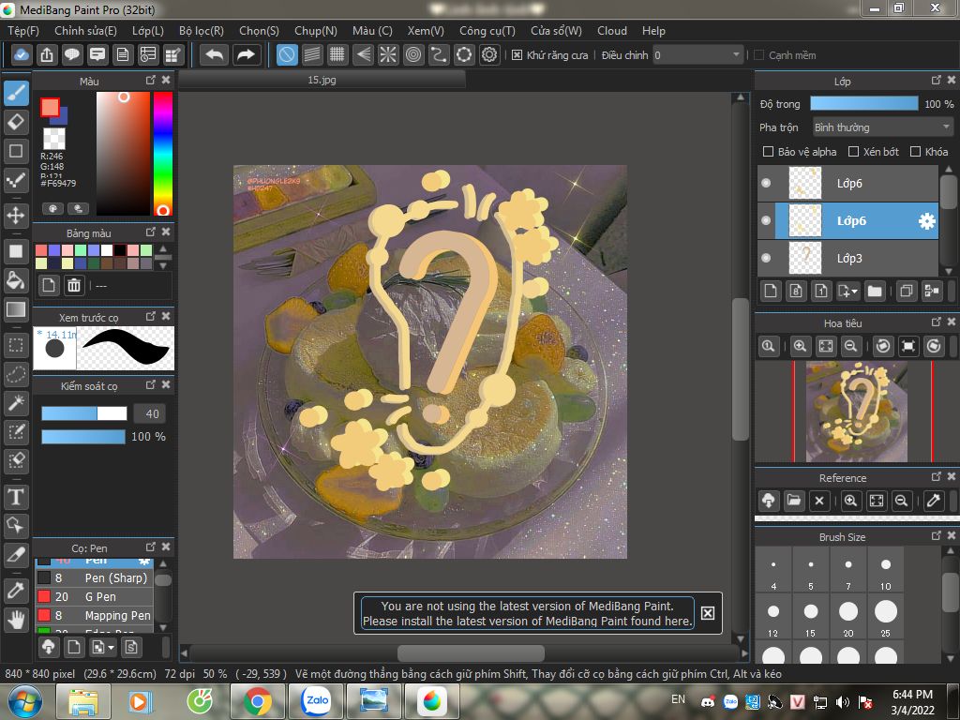Open the Bộ lọc(R) menu
The width and height of the screenshot is (960, 720).
[202, 31]
